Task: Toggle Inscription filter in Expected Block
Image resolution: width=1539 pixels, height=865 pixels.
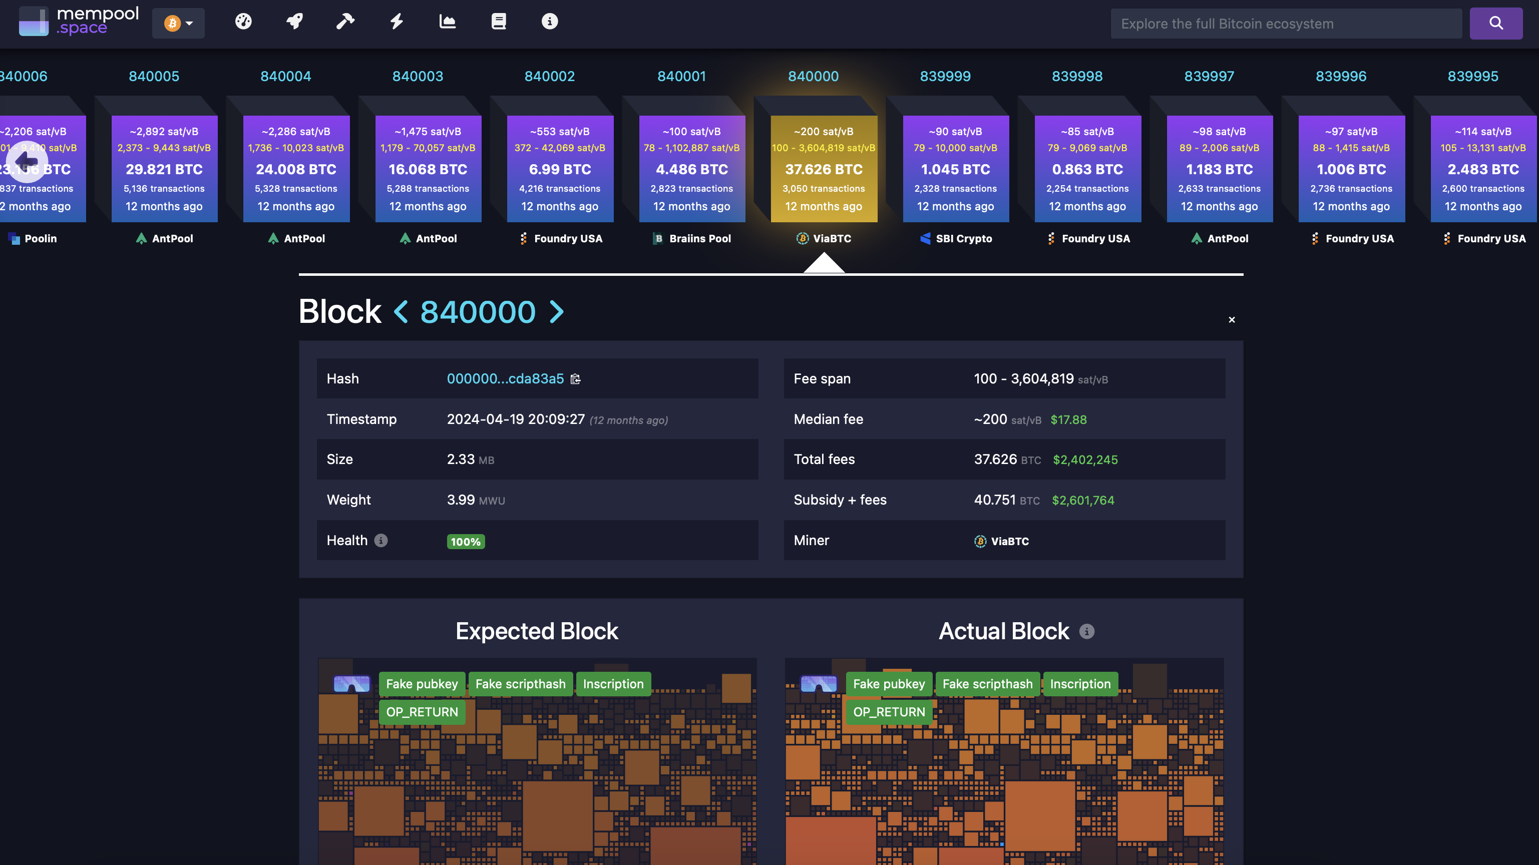Action: point(613,683)
